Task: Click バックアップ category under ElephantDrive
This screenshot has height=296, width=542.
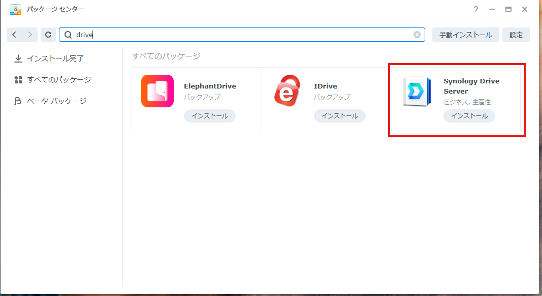Action: [202, 97]
